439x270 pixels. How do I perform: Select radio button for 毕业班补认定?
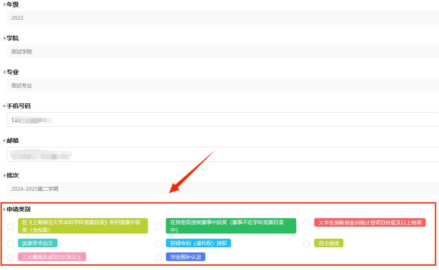tap(158, 257)
